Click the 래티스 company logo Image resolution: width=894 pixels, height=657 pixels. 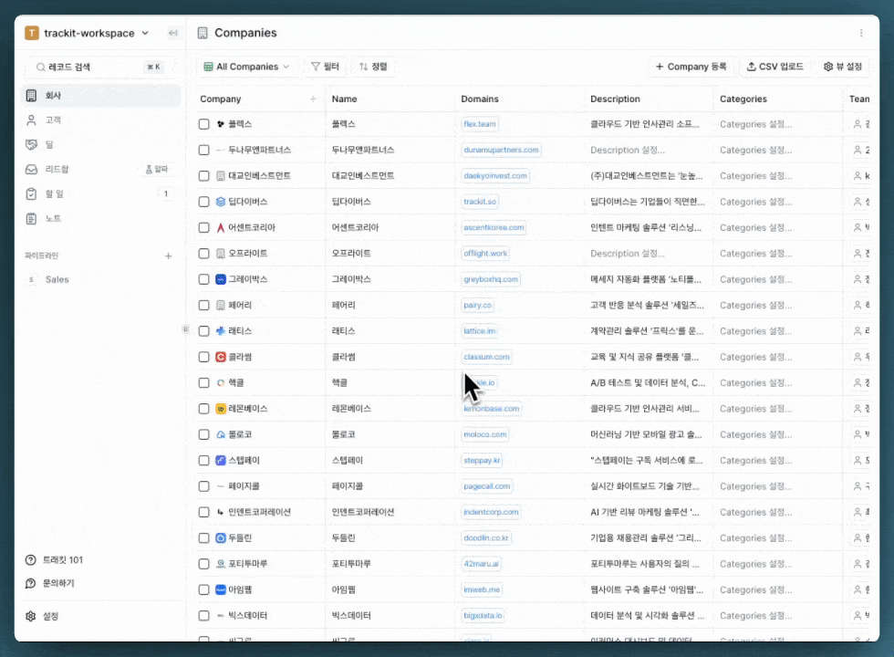(x=221, y=330)
